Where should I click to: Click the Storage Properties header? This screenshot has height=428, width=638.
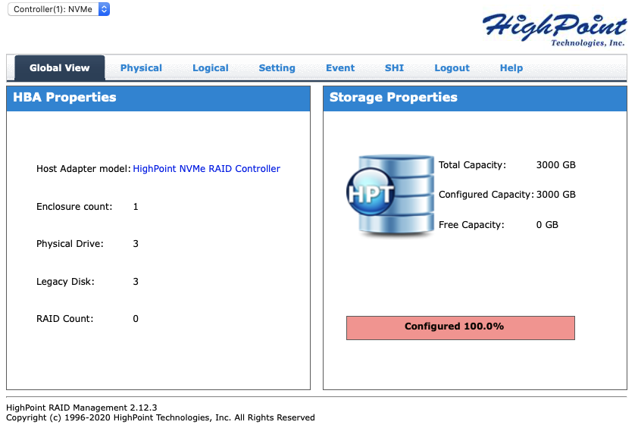(475, 98)
